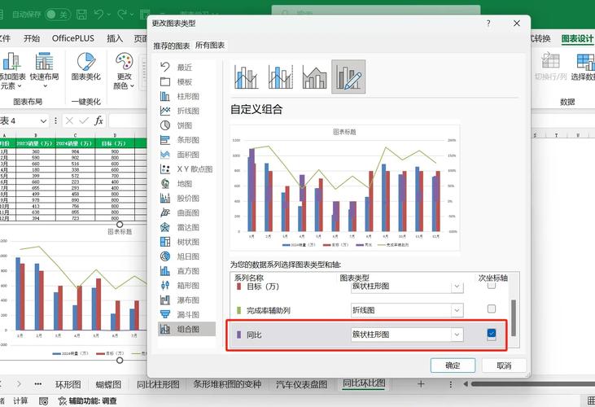Pick stacked area-clustered column combo subtype
Screen dimensions: 595x407
coord(314,77)
